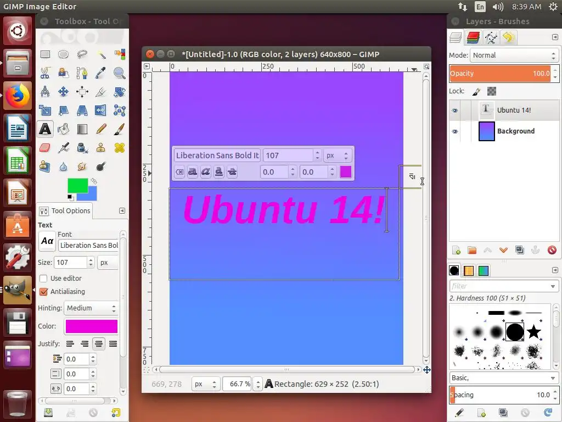Open the brush filter dropdown
Image resolution: width=562 pixels, height=422 pixels.
553,286
